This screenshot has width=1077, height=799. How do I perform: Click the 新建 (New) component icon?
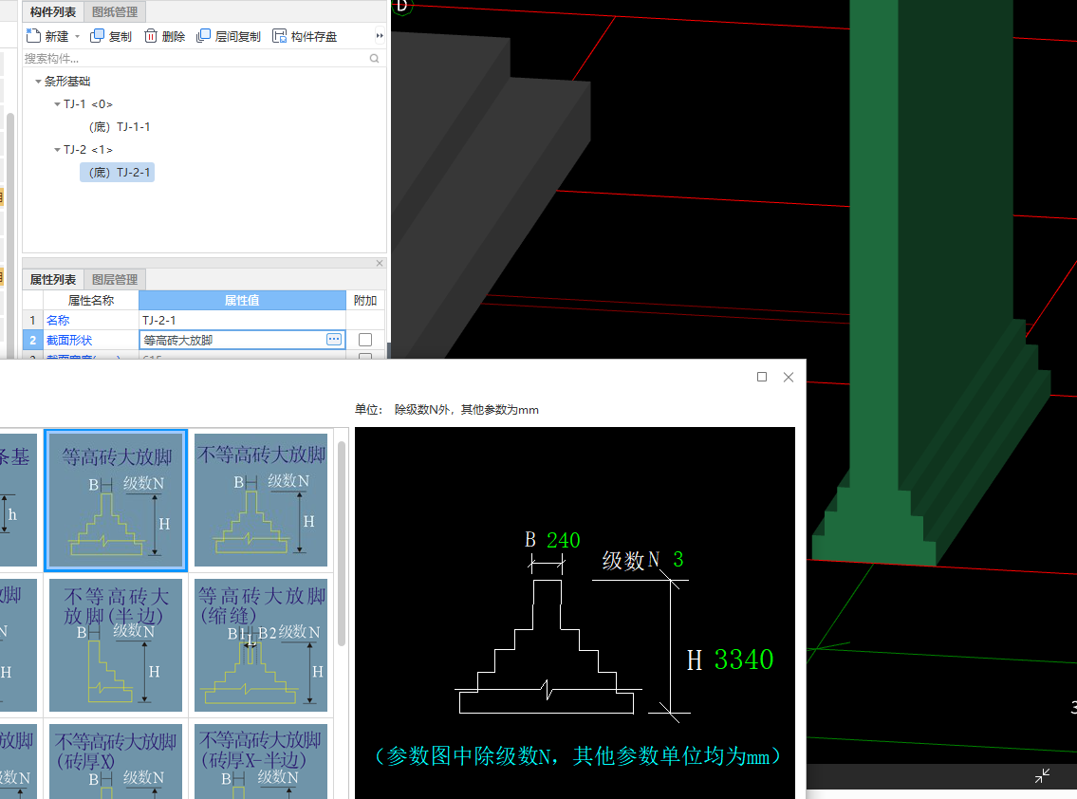pos(33,36)
